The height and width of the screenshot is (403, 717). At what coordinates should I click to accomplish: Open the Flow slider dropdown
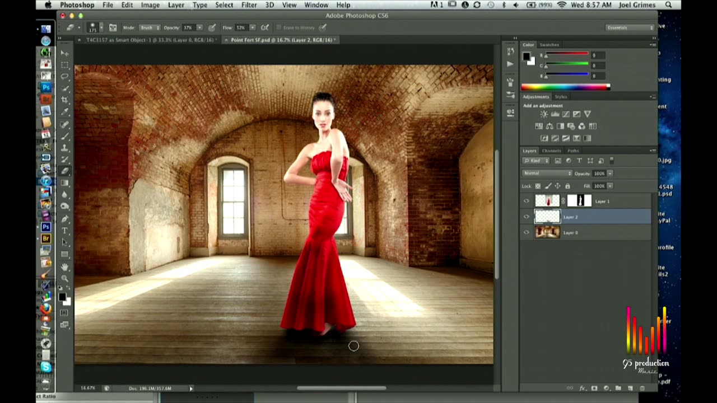click(x=253, y=27)
